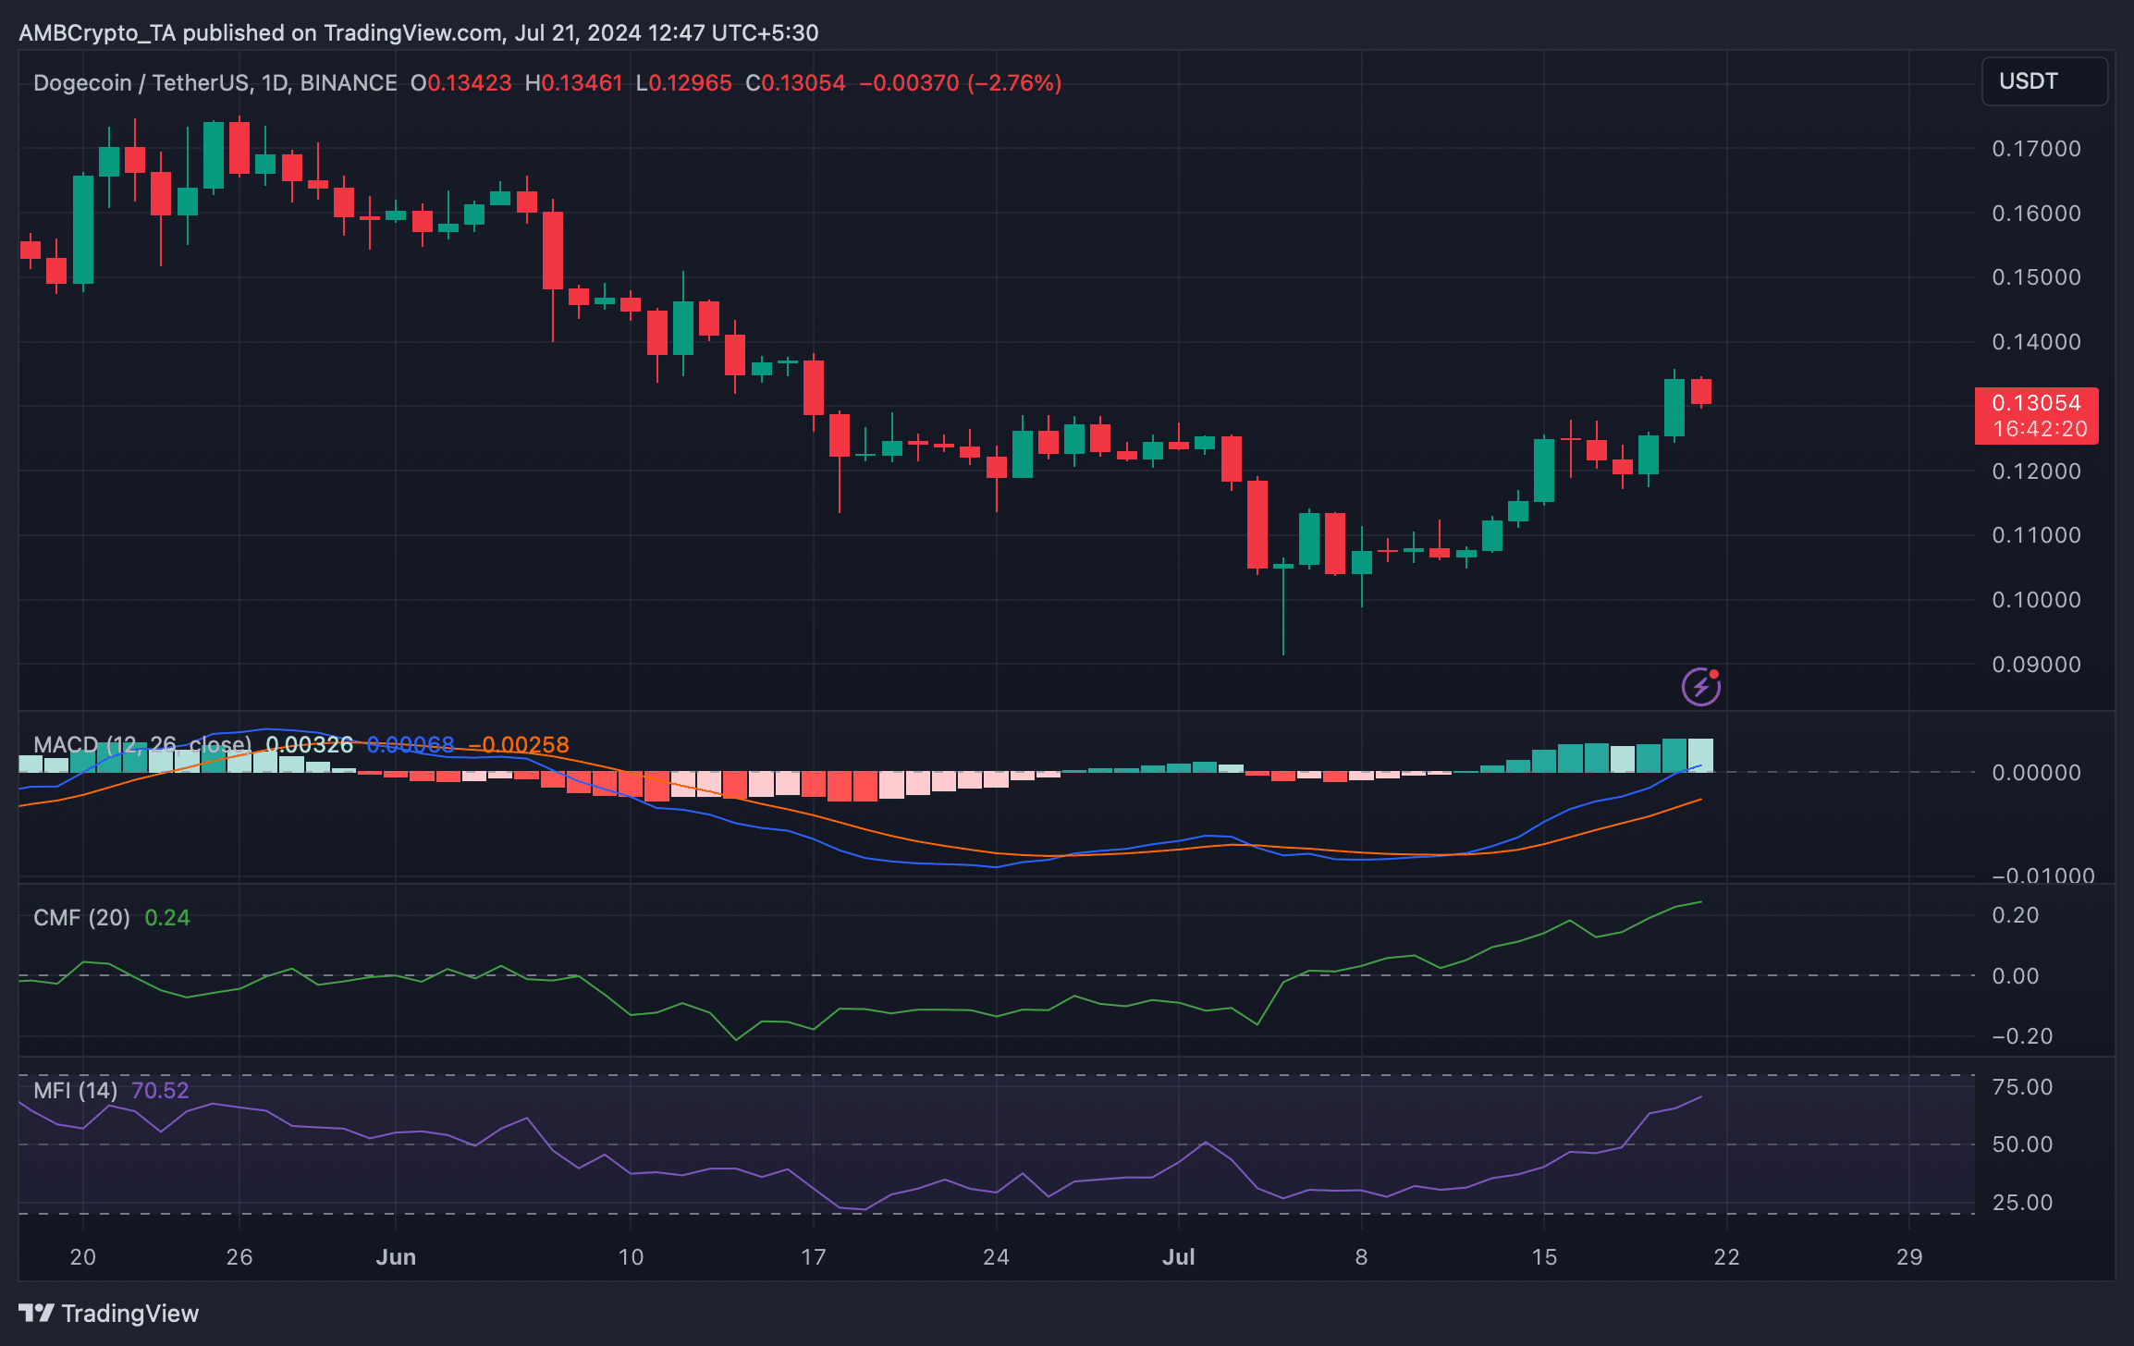This screenshot has width=2134, height=1346.
Task: Click the low price L0.12965
Action: 683,83
